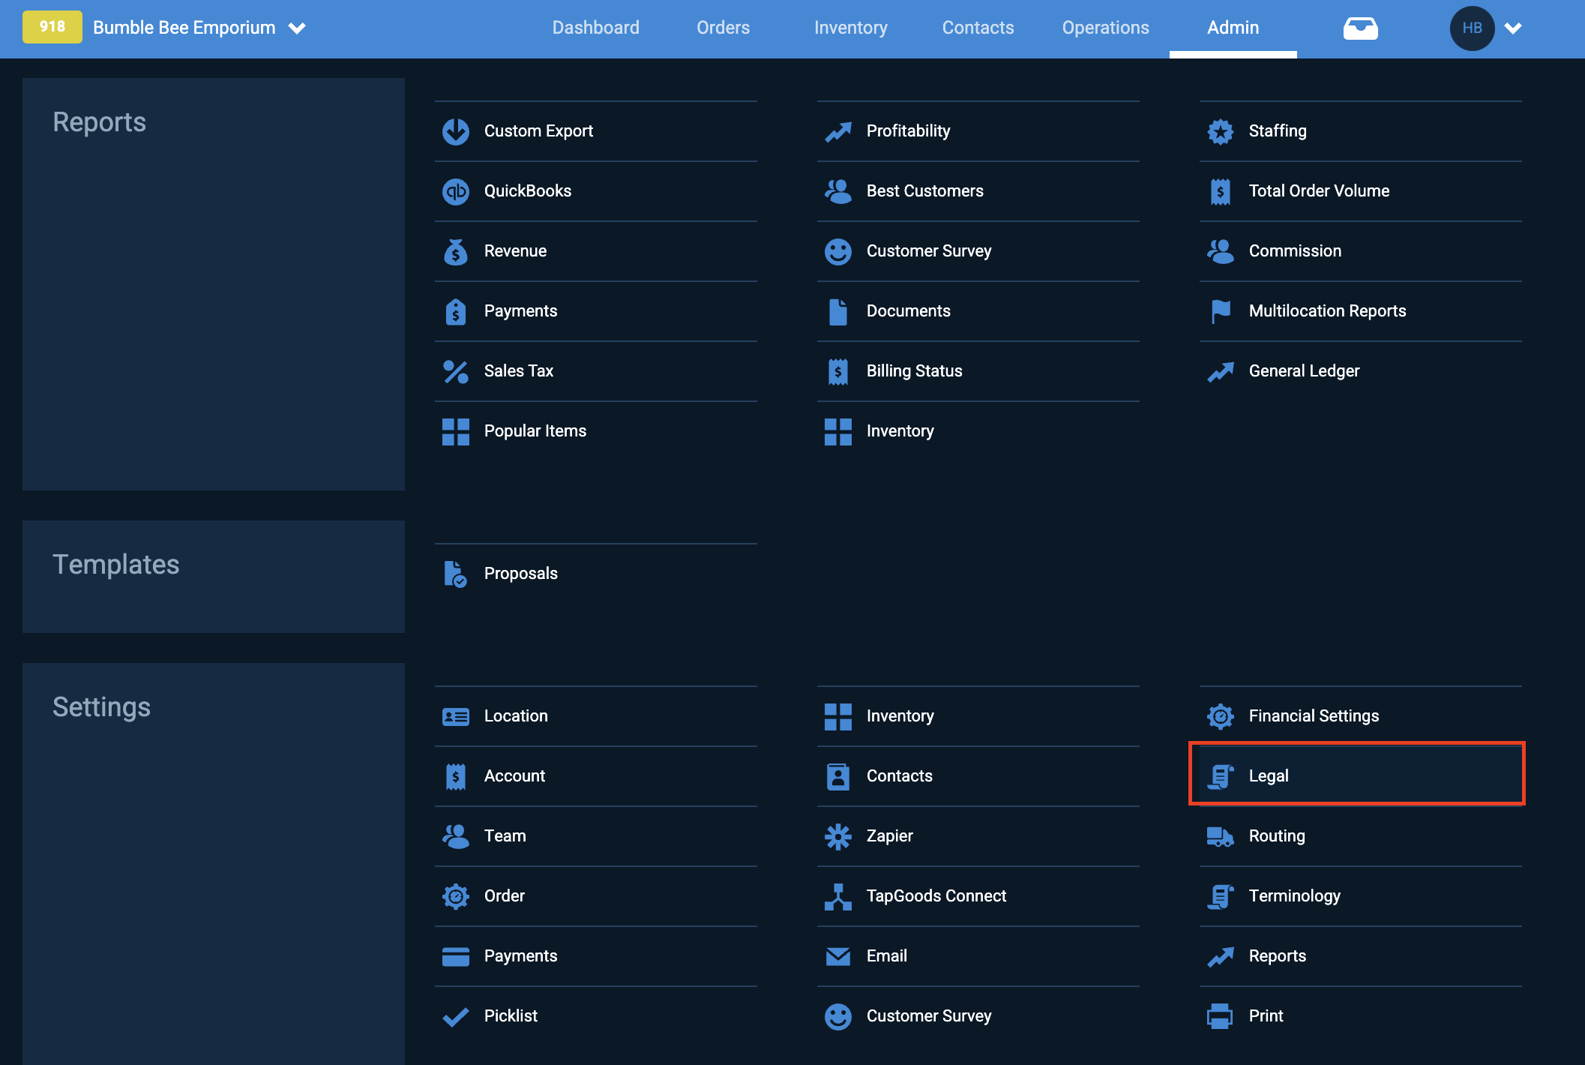The image size is (1585, 1065).
Task: Click the Templates section heading panel
Action: (214, 577)
